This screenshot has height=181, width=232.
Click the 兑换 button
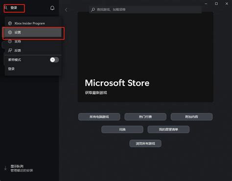click(122, 130)
